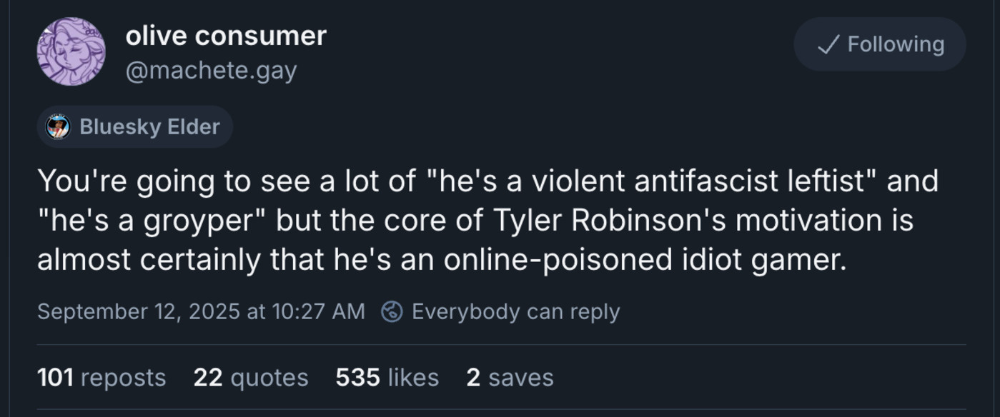Open the 22 quotes list
Viewport: 1000px width, 417px height.
pyautogui.click(x=250, y=377)
